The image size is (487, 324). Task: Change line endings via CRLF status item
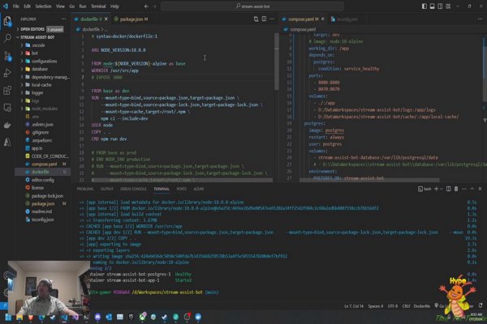coord(406,306)
